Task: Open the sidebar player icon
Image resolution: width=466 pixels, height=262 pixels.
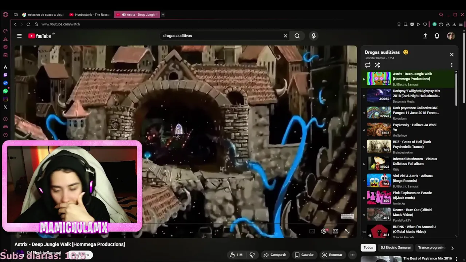Action: (x=5, y=119)
